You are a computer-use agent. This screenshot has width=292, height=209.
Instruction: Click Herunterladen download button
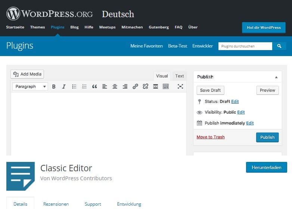tap(267, 167)
